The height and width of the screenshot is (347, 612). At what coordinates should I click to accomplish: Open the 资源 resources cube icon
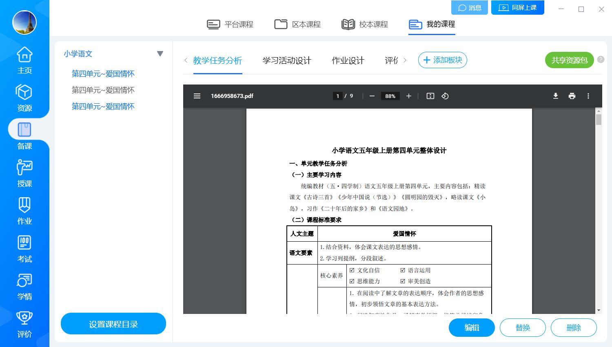tap(24, 93)
